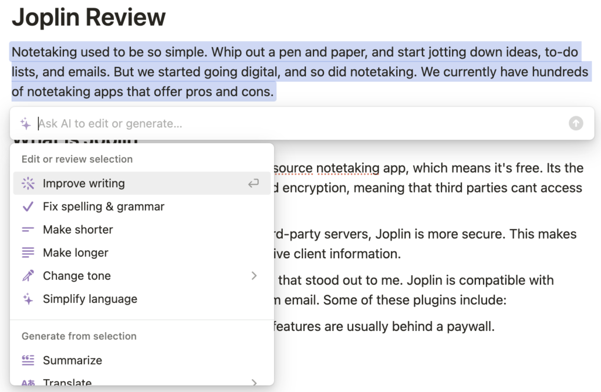Screen dimensions: 601x392
Task: Click the Improve writing magic wand icon
Action: pyautogui.click(x=28, y=184)
